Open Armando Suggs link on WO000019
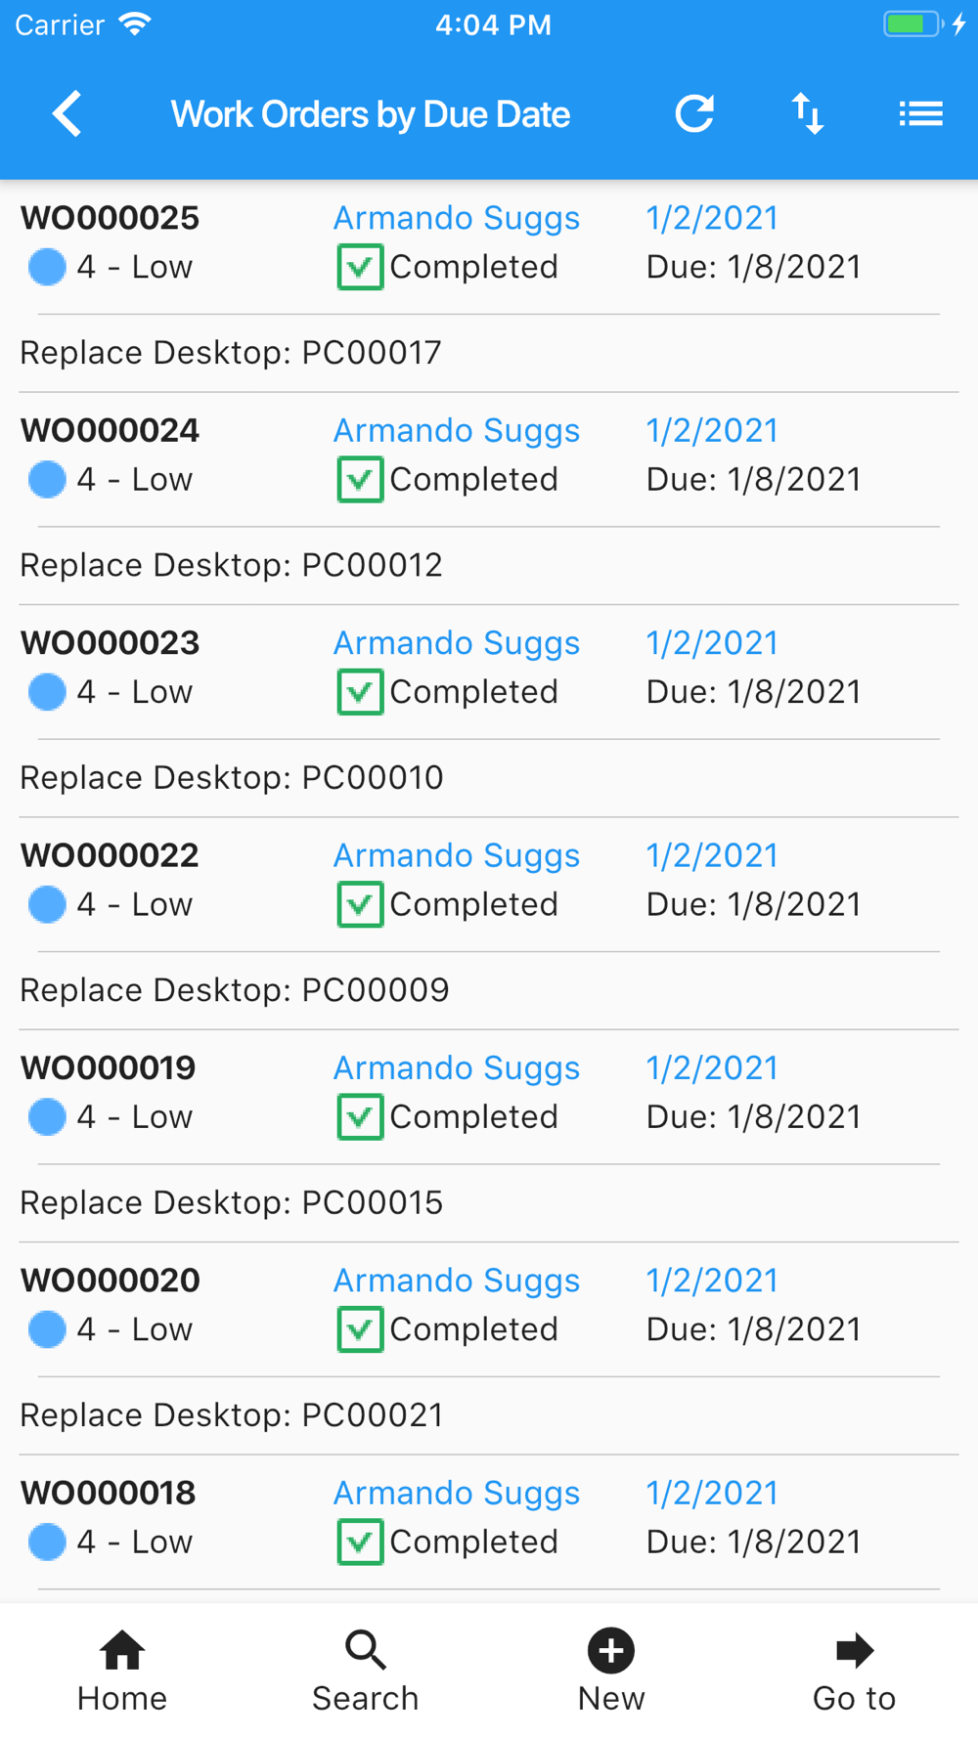The height and width of the screenshot is (1738, 978). point(457,1068)
